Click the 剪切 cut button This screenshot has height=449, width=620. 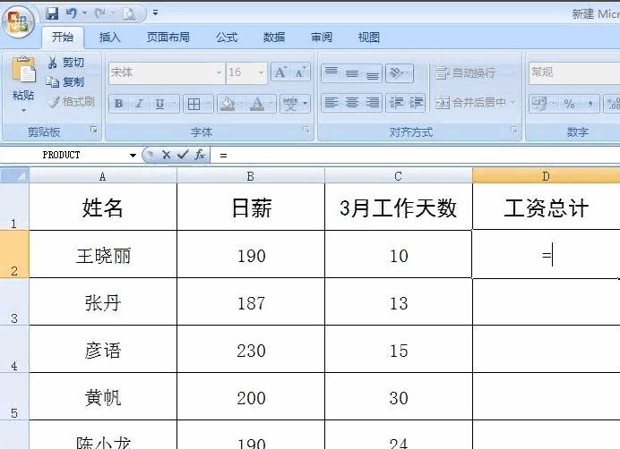[65, 63]
